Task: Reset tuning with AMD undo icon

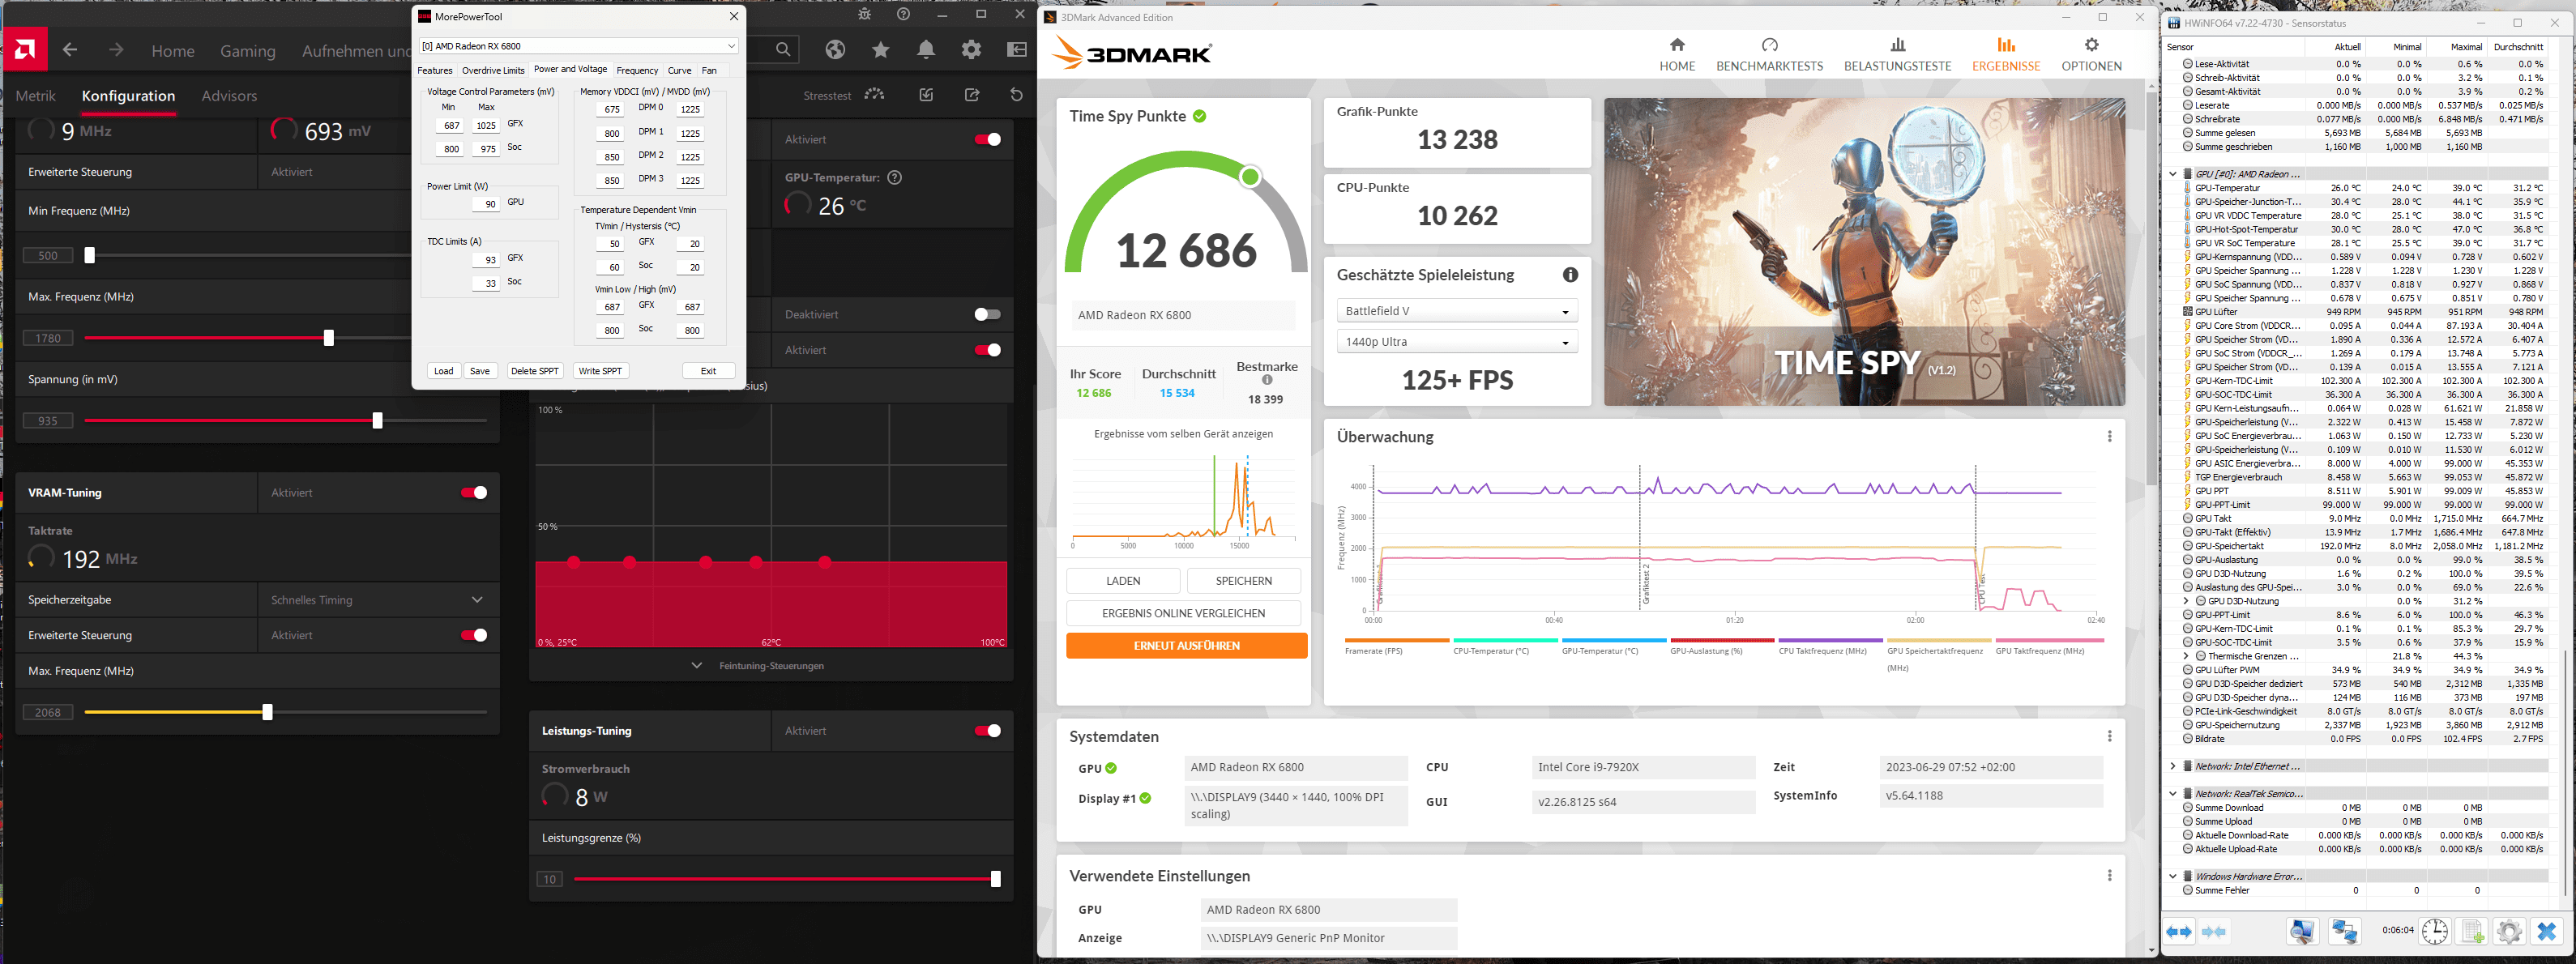Action: click(1017, 95)
